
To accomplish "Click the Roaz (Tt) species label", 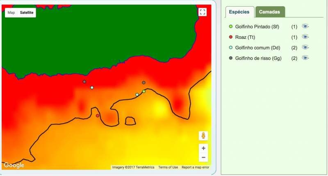I will pyautogui.click(x=245, y=37).
